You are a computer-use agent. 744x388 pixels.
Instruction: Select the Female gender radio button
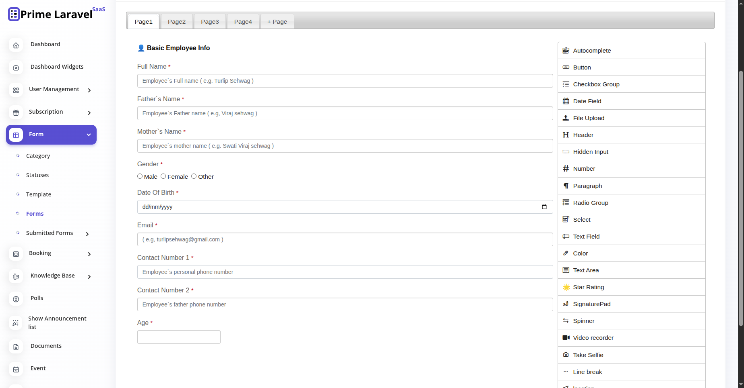pyautogui.click(x=163, y=176)
